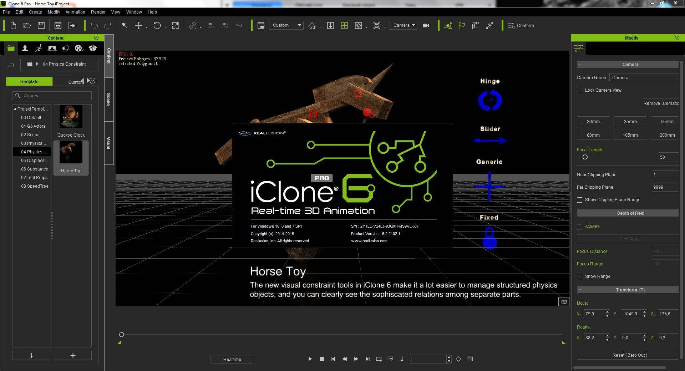The height and width of the screenshot is (371, 685).
Task: Activate the Rotate object tool
Action: click(x=157, y=25)
